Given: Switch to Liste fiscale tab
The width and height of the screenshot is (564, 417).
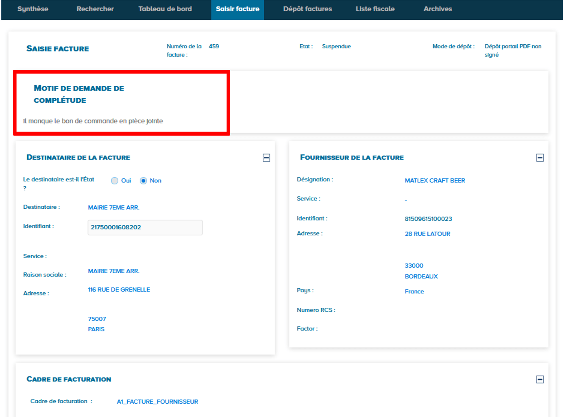Looking at the screenshot, I should [375, 9].
